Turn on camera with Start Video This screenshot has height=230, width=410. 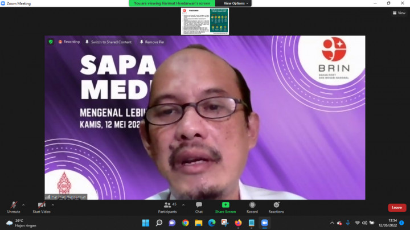[x=41, y=206]
